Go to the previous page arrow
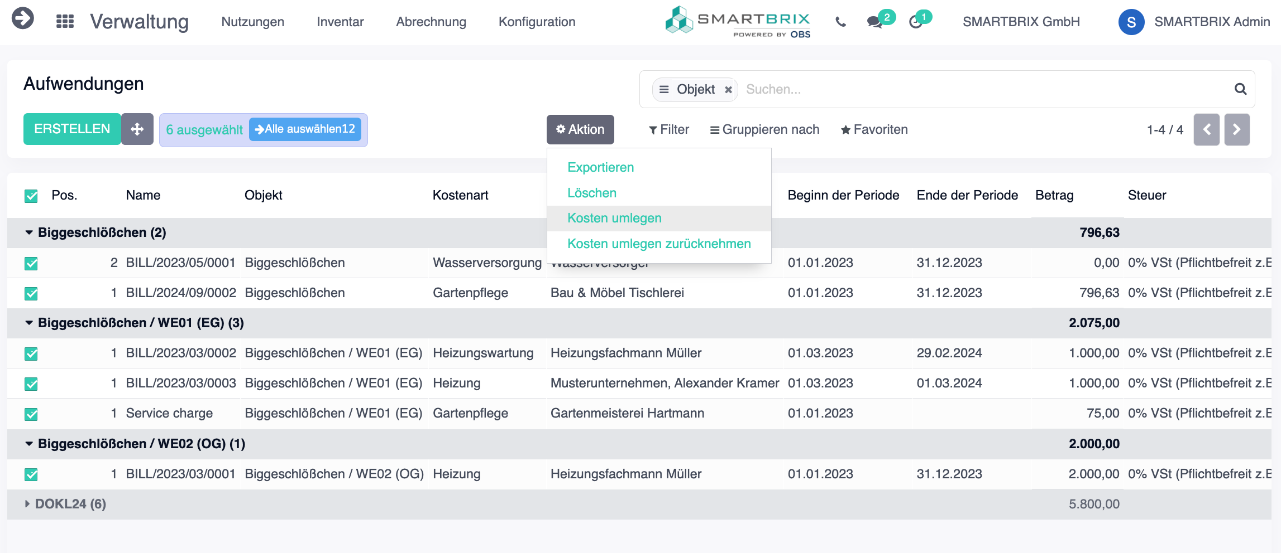1281x553 pixels. [1206, 130]
